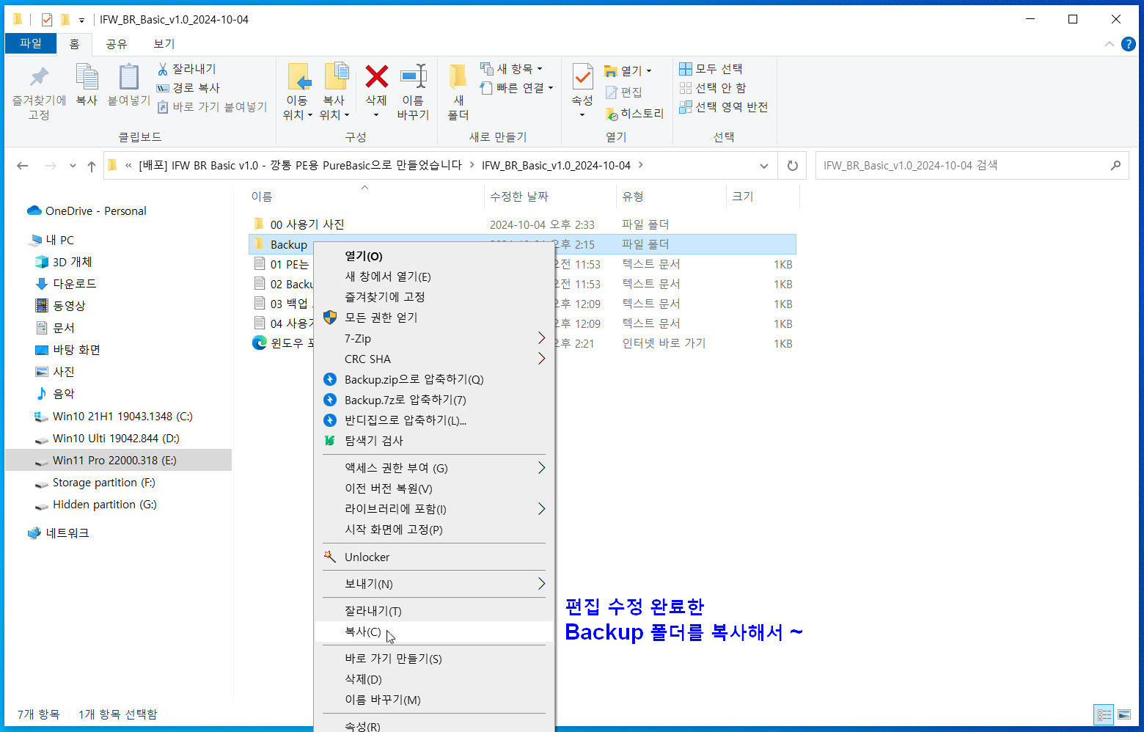Sort by the Name (이름) column header

pyautogui.click(x=262, y=197)
